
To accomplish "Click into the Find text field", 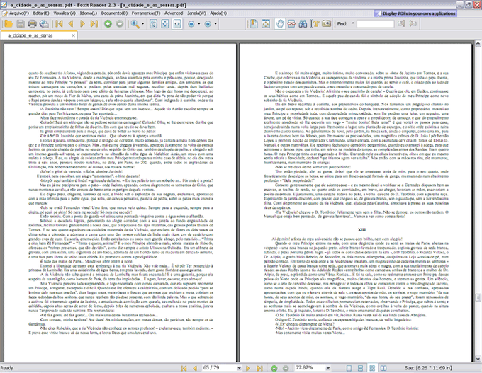I will [x=376, y=24].
